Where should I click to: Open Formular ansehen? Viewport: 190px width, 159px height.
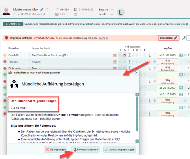click(86, 149)
